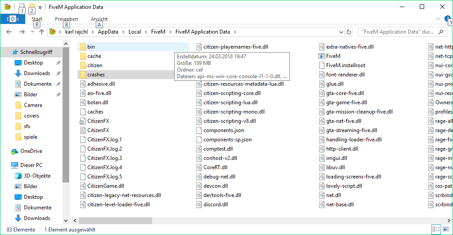
Task: Select imgui.dll file icon
Action: click(321, 158)
